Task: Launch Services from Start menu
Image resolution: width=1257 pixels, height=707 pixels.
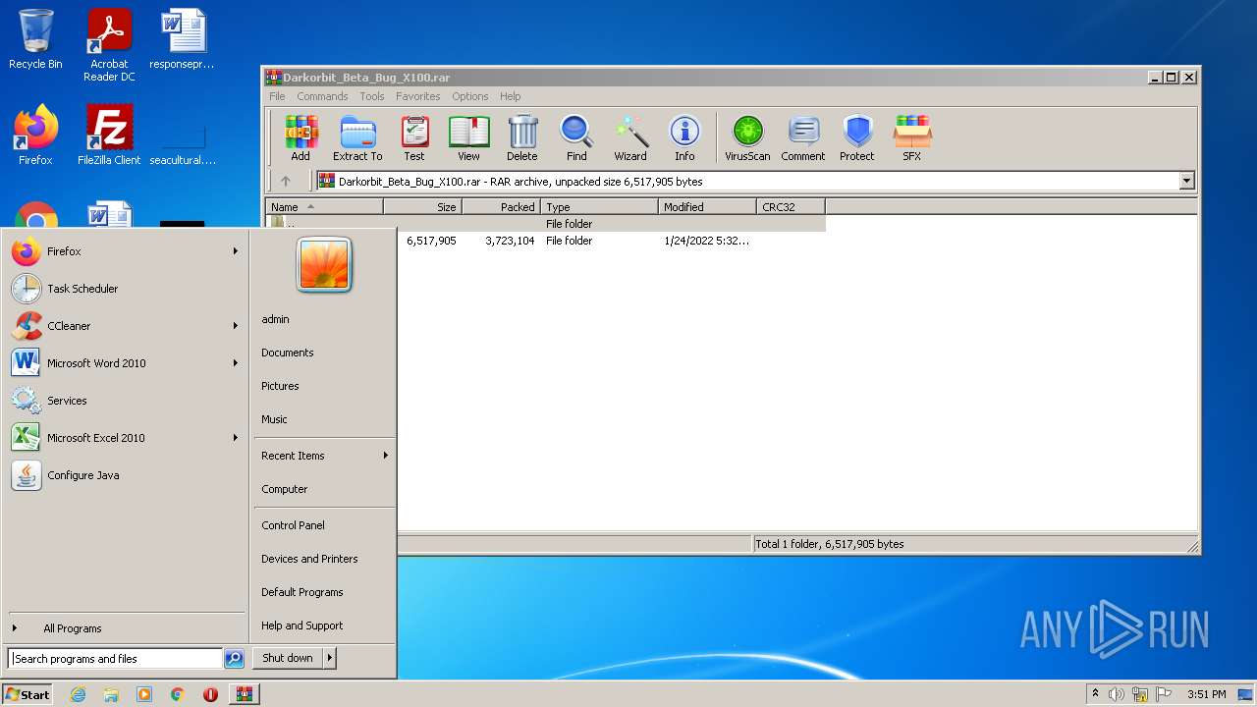Action: click(x=126, y=401)
